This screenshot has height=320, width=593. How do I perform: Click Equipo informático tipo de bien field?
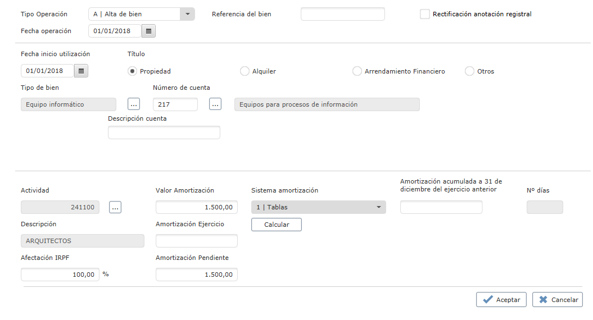click(x=69, y=104)
